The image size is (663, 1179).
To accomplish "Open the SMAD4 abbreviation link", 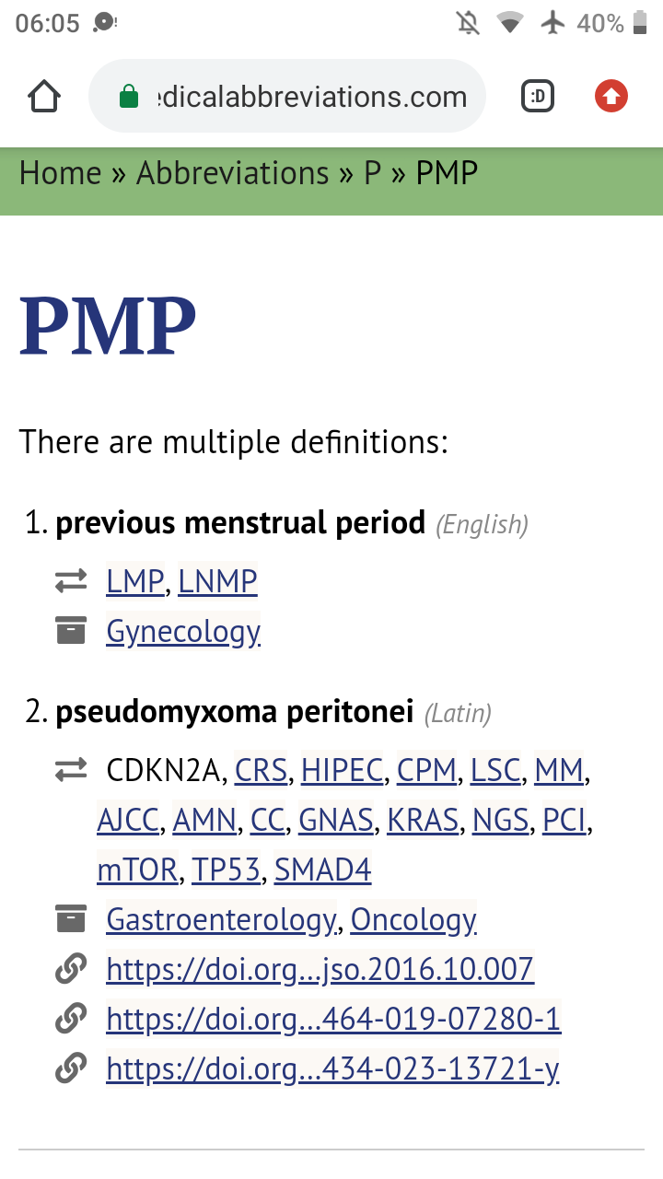I will pyautogui.click(x=322, y=870).
